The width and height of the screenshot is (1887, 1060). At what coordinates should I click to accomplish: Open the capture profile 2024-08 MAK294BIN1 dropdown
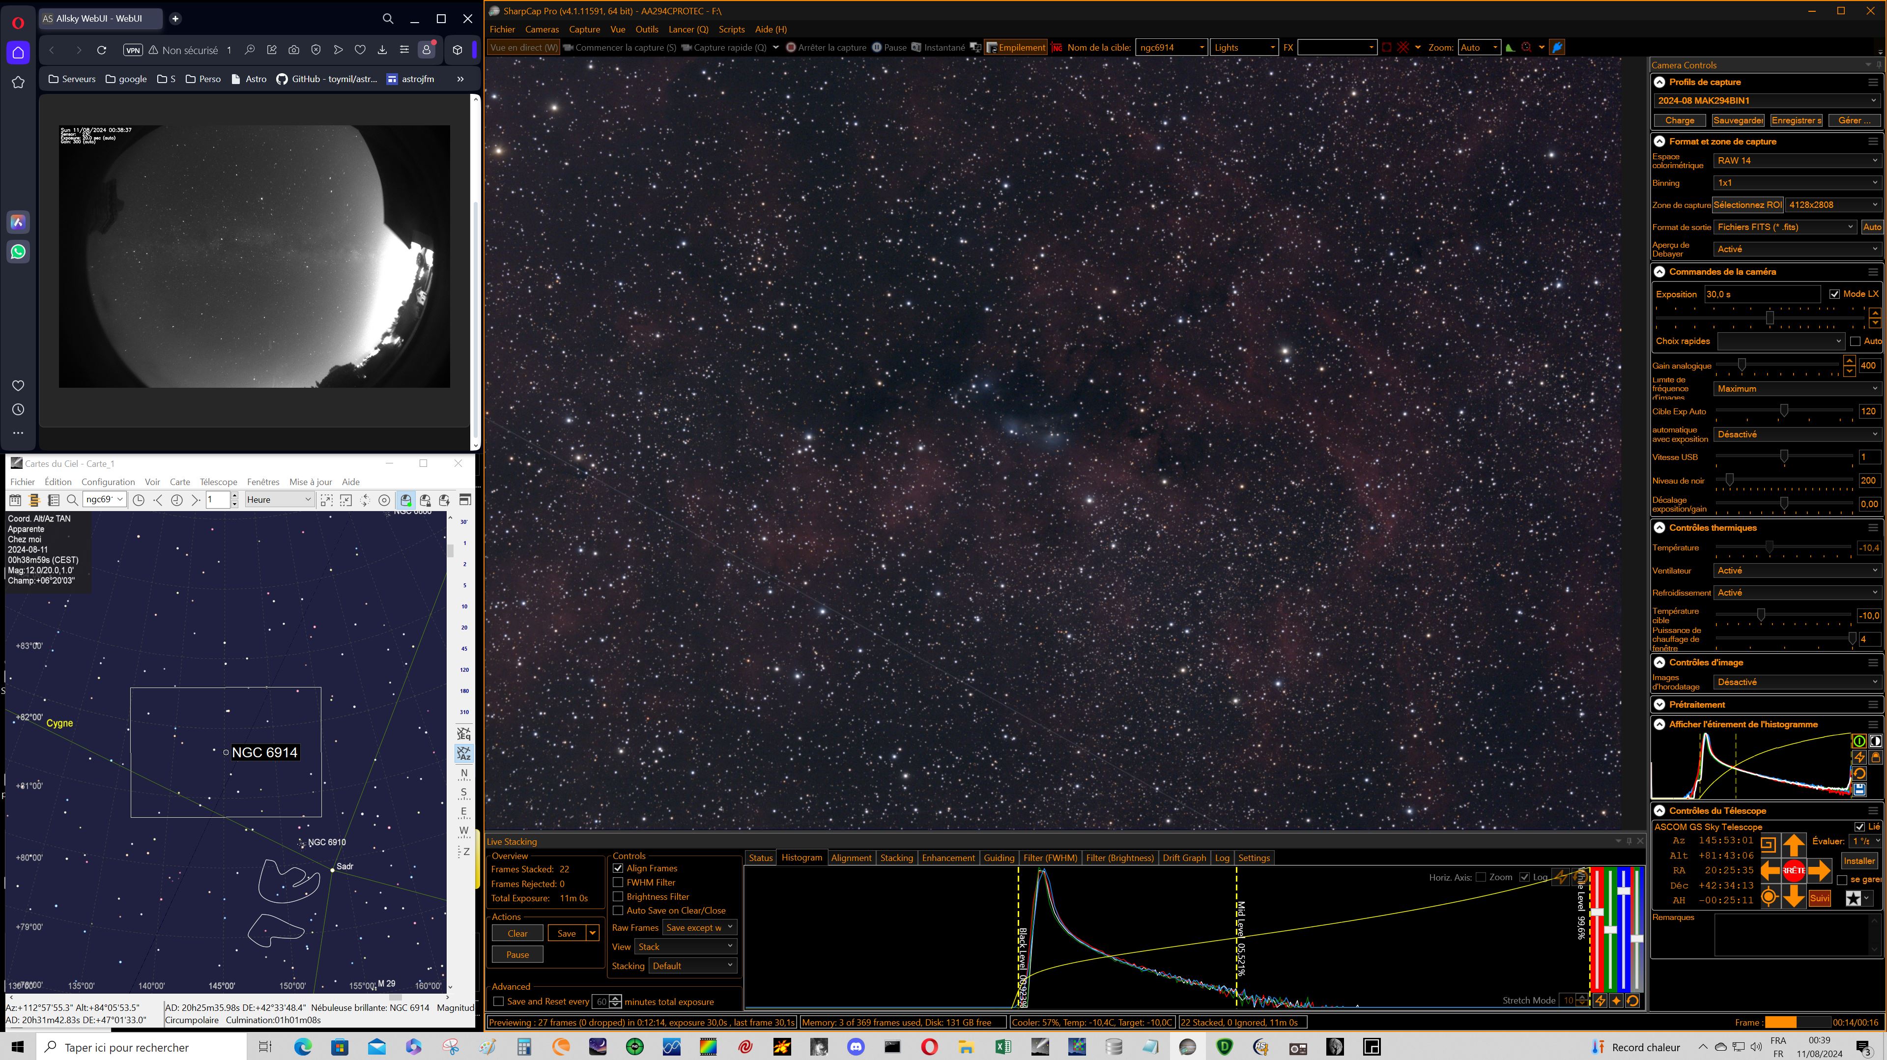pyautogui.click(x=1766, y=101)
